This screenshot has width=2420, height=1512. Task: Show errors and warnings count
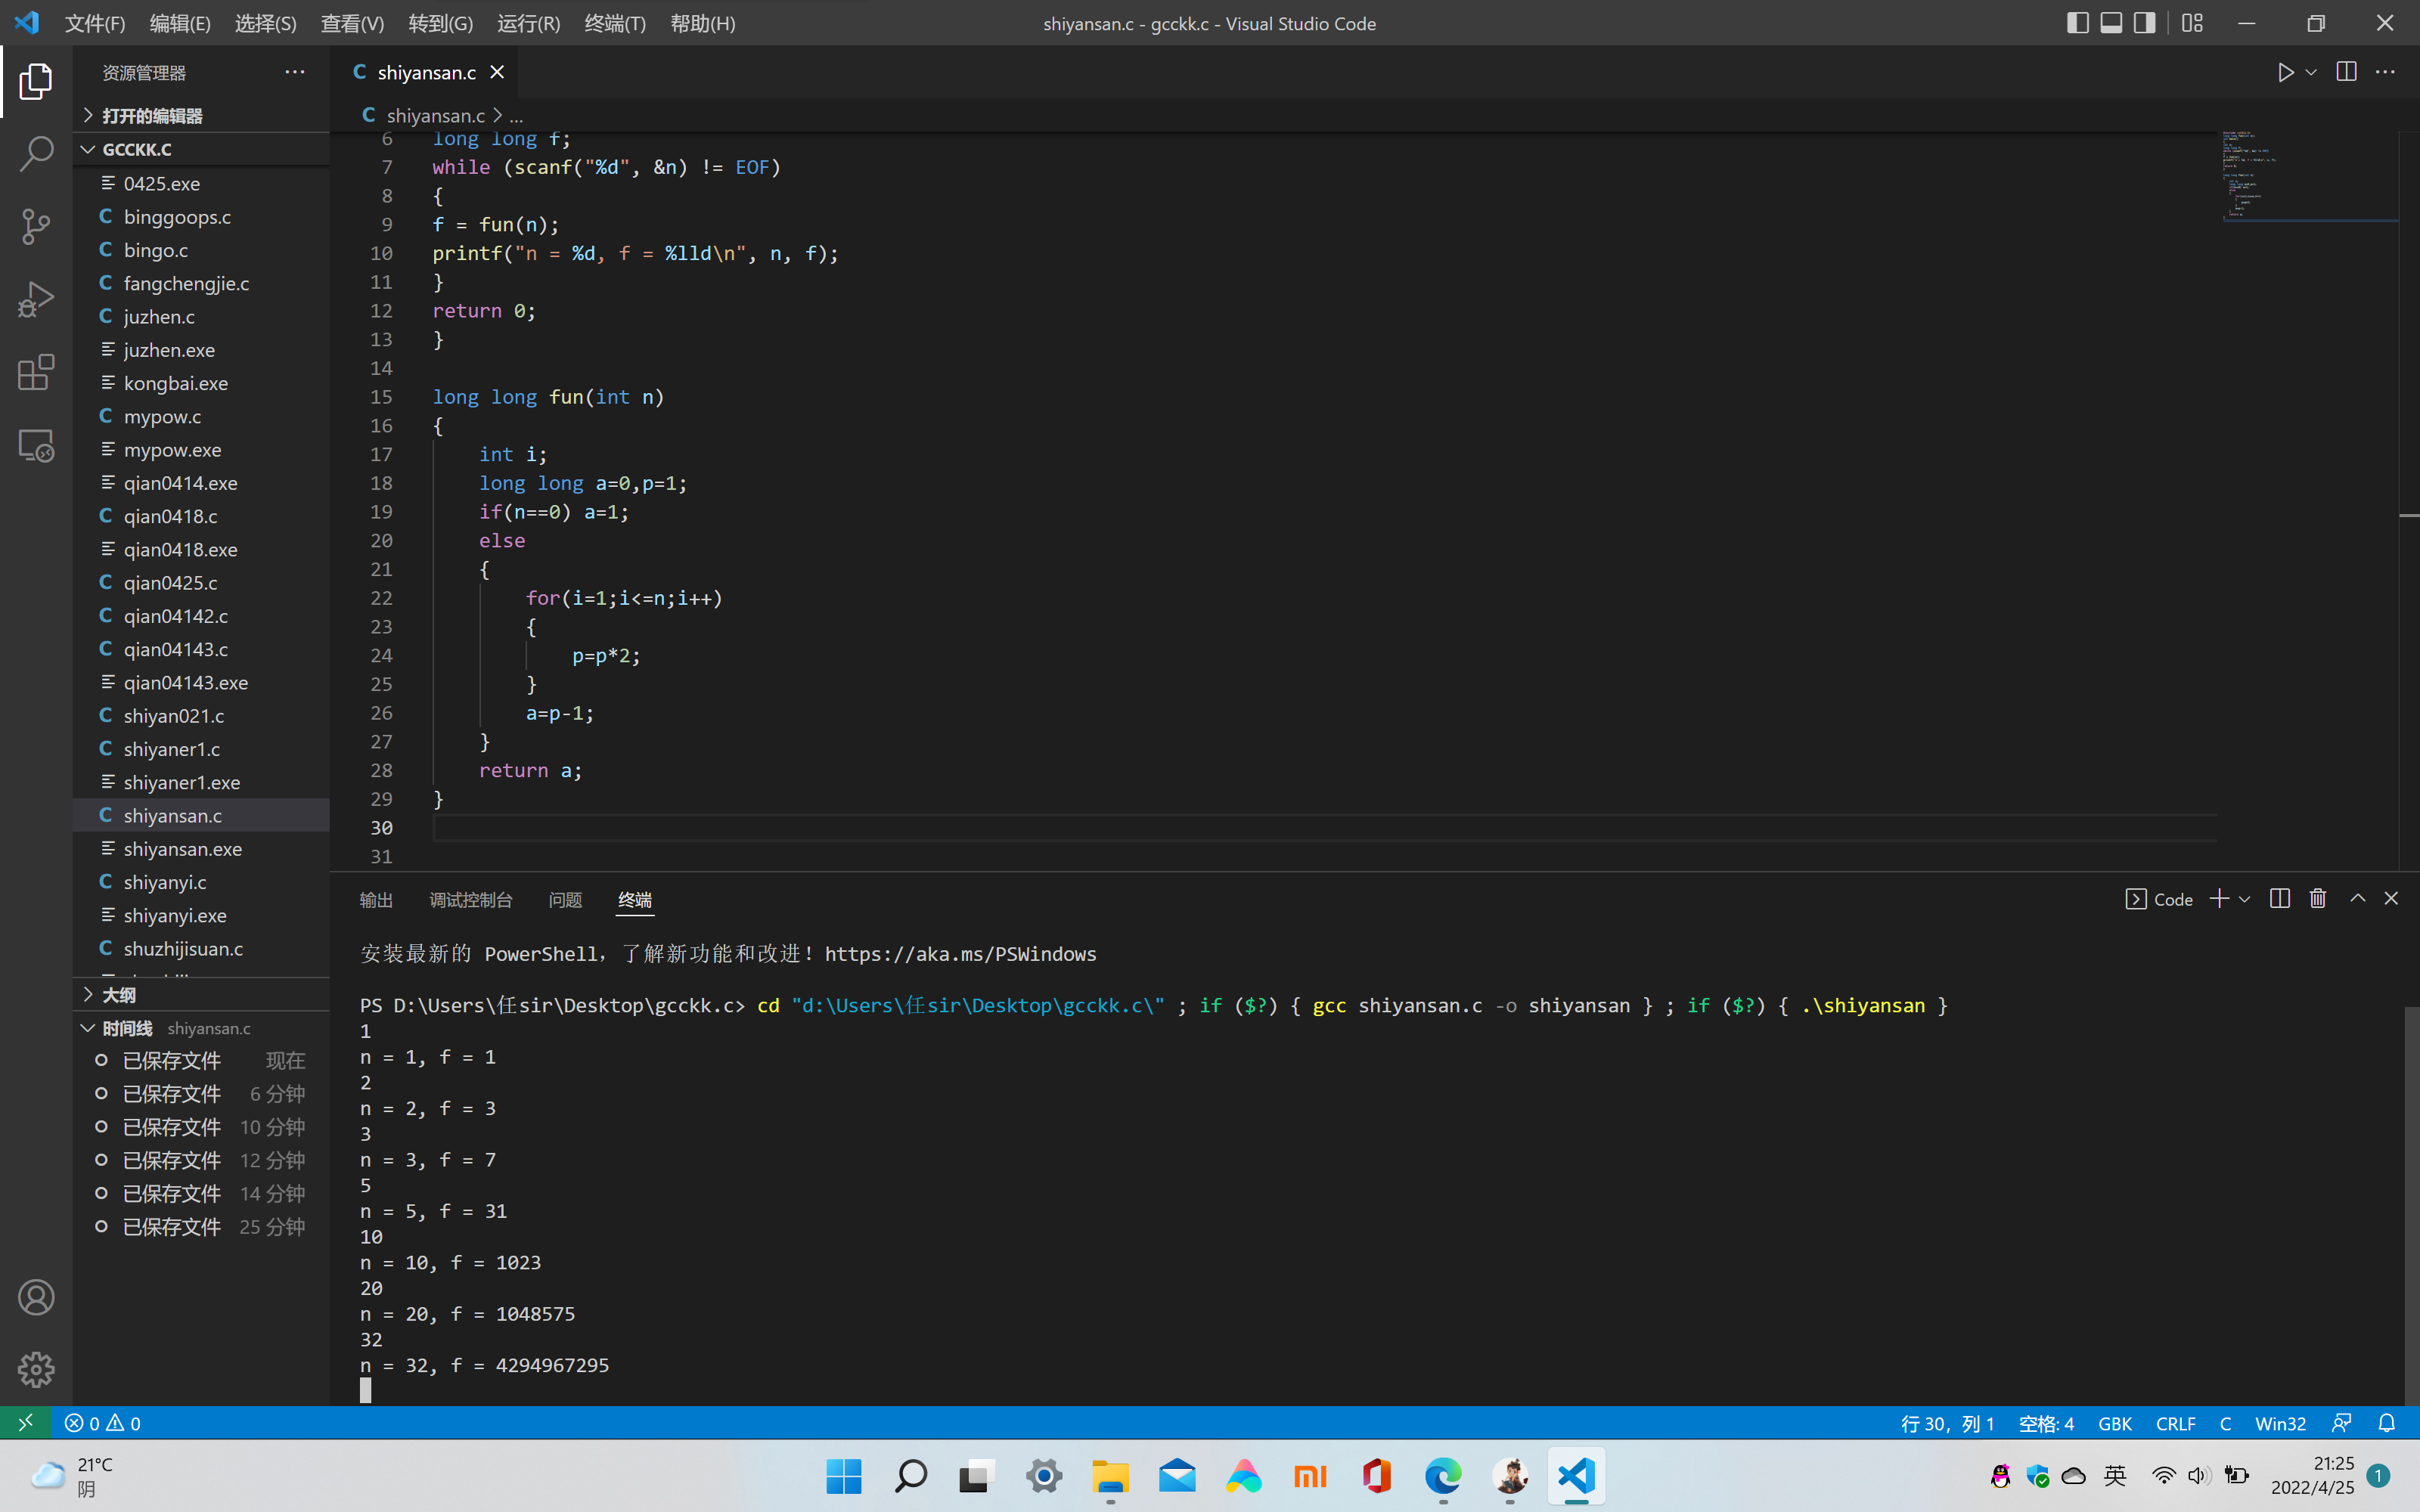coord(103,1423)
